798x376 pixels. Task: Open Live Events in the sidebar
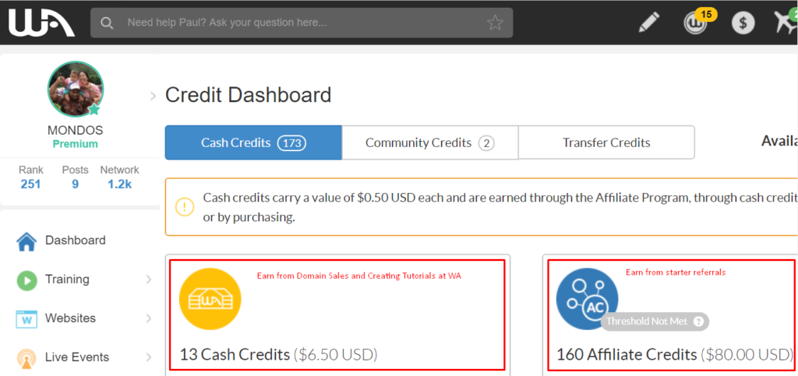pos(77,357)
